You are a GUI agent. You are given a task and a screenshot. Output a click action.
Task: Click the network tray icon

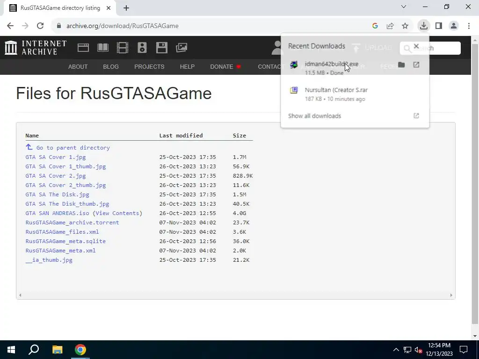point(407,350)
